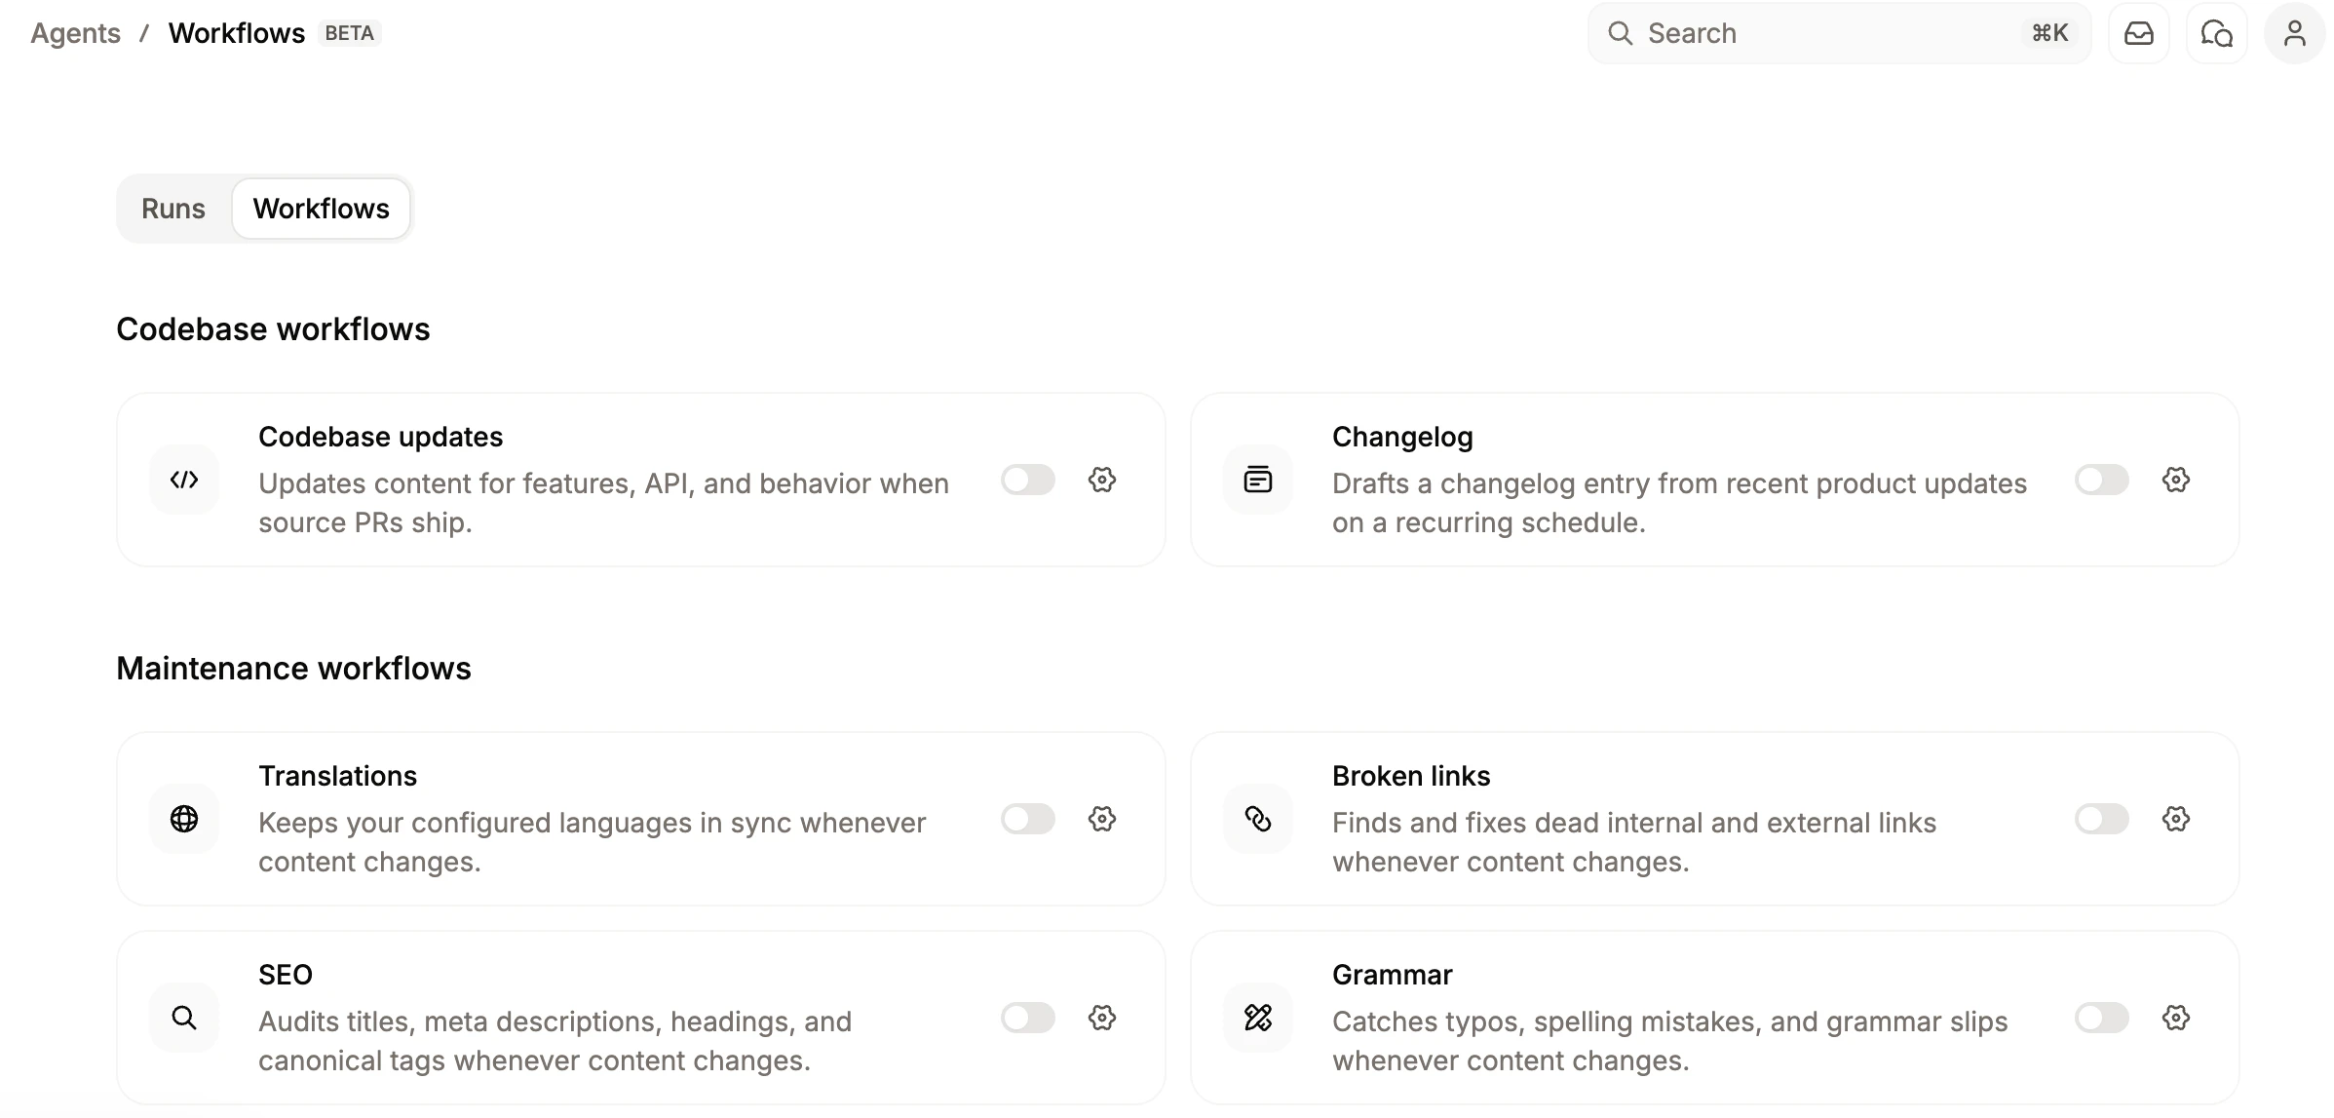Open the user profile icon
The image size is (2334, 1118).
[x=2295, y=32]
